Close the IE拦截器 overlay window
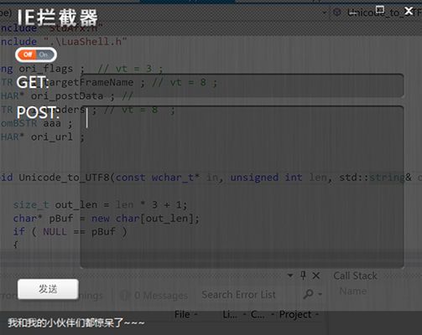 point(409,11)
